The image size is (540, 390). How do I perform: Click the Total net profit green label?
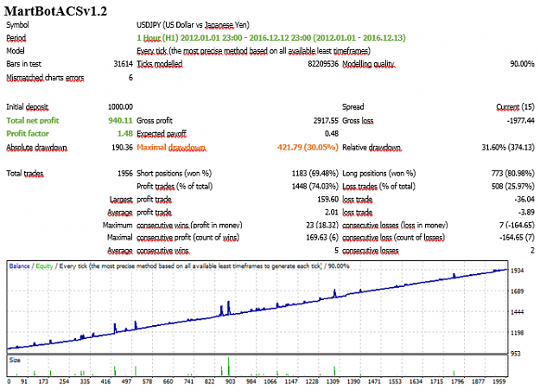tap(33, 120)
